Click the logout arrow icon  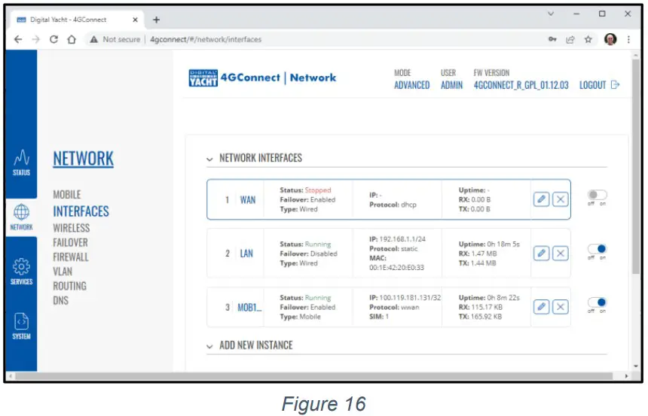[x=615, y=84]
